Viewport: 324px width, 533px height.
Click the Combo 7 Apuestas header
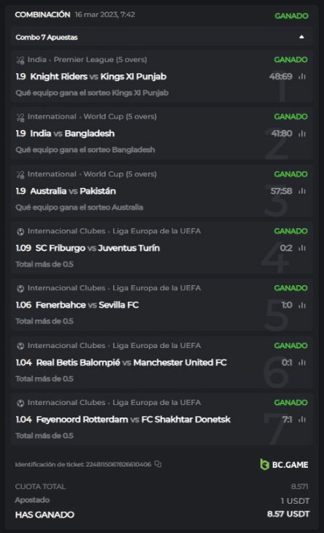161,37
